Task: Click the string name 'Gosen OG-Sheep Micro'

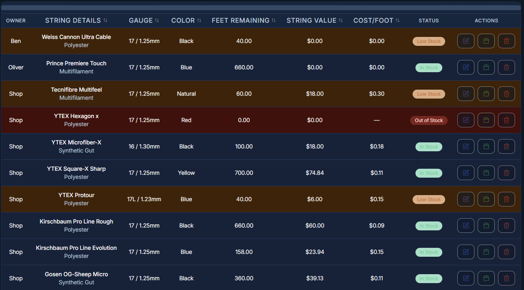Action: (x=76, y=274)
